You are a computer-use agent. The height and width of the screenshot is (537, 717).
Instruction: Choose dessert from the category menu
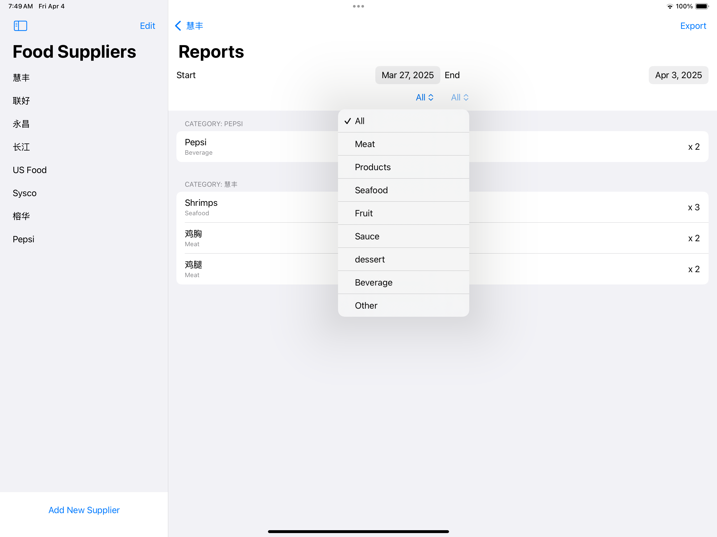[x=404, y=259]
